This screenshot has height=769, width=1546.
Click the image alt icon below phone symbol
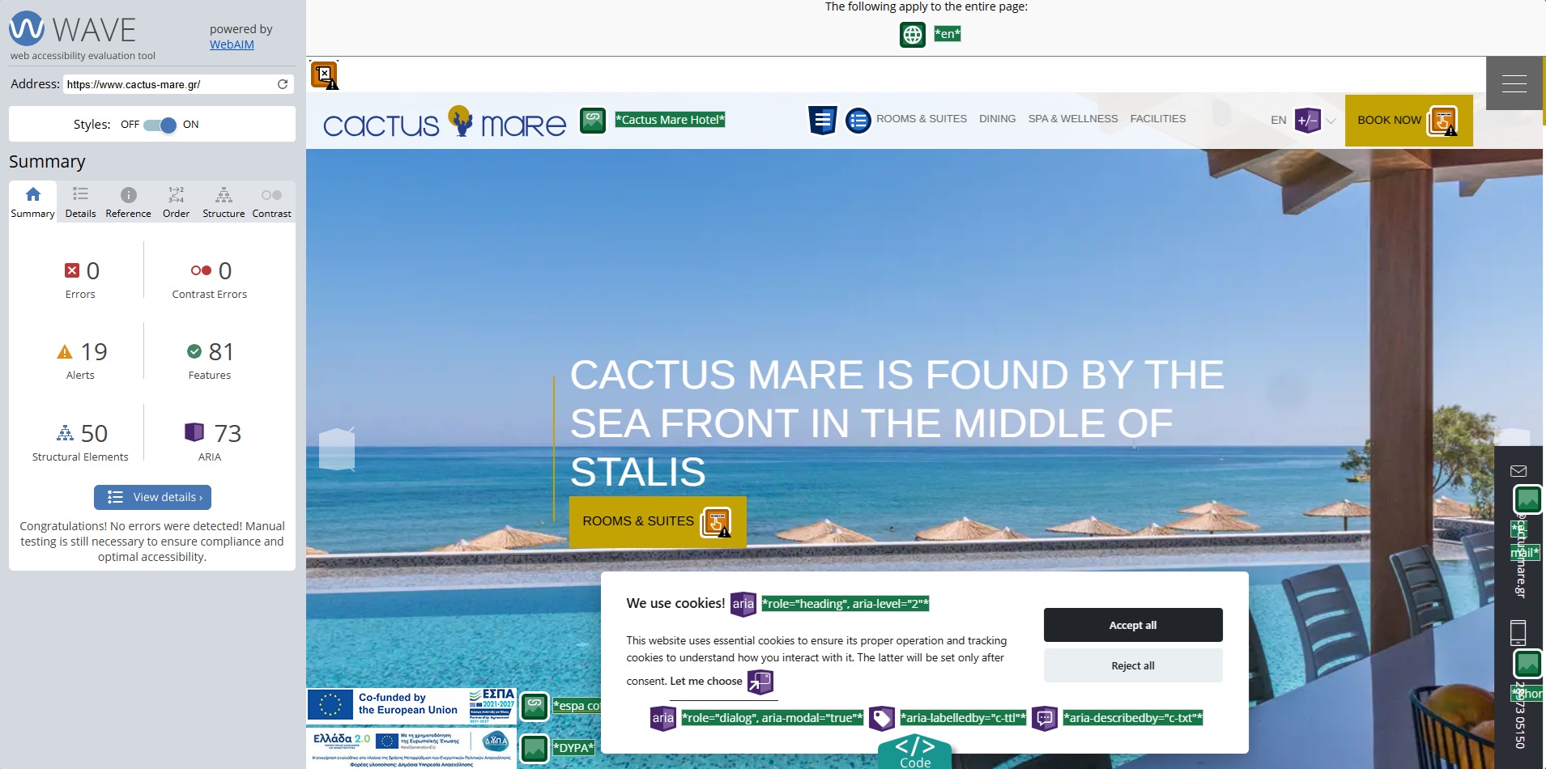(1528, 664)
